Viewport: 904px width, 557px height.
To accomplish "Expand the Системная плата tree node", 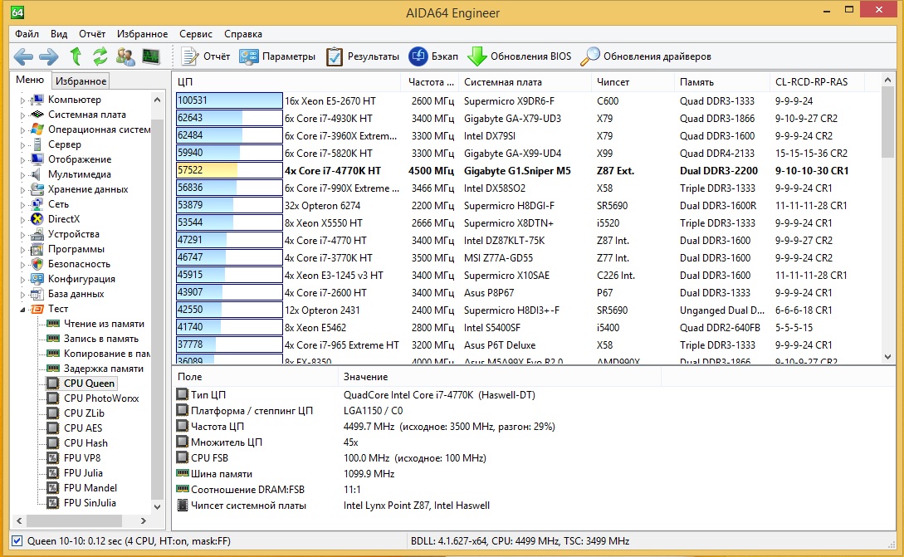I will pos(22,115).
